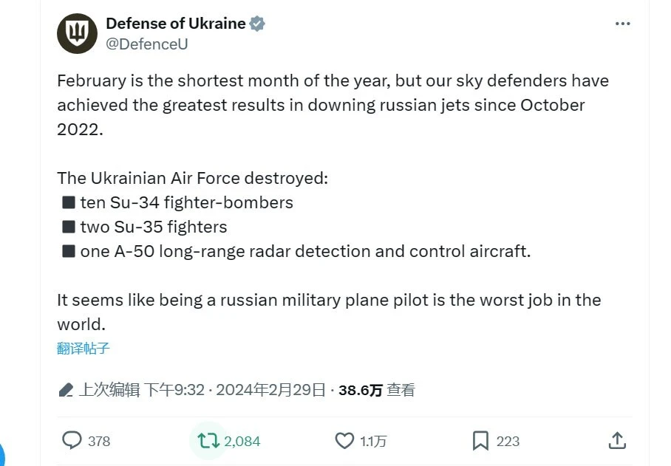Click the Defense of Ukraine account name
671x466 pixels.
176,24
